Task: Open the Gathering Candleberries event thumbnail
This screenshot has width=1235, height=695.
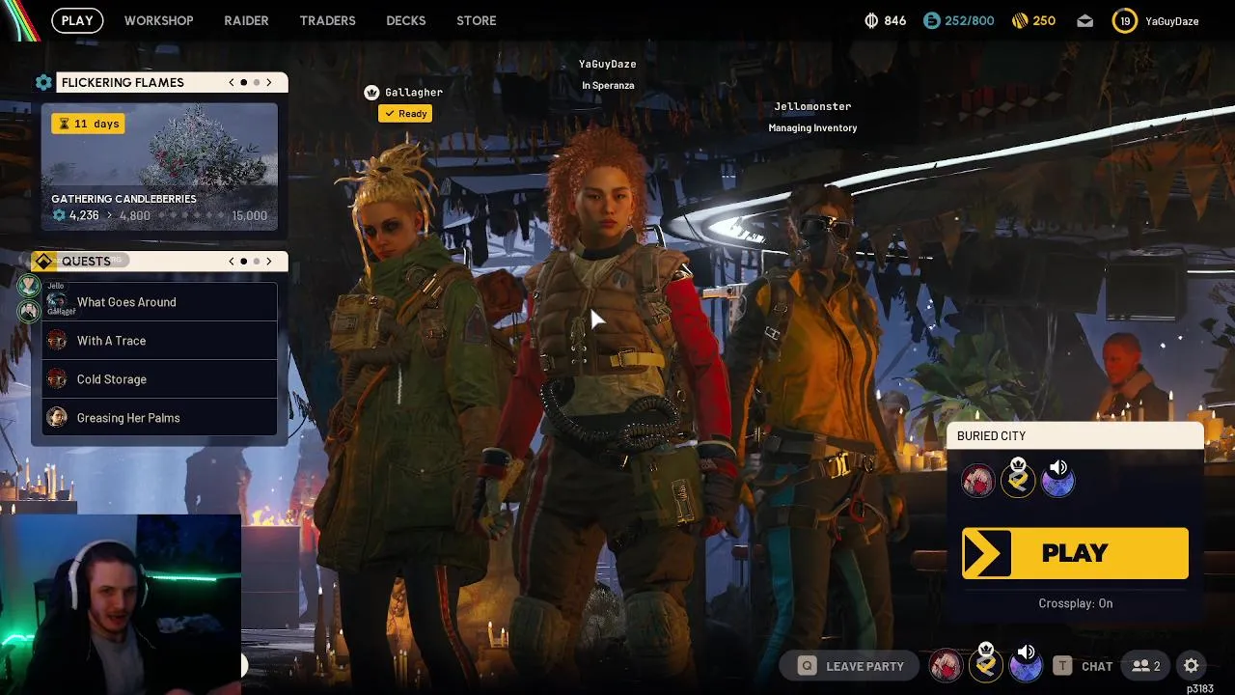Action: click(x=159, y=166)
